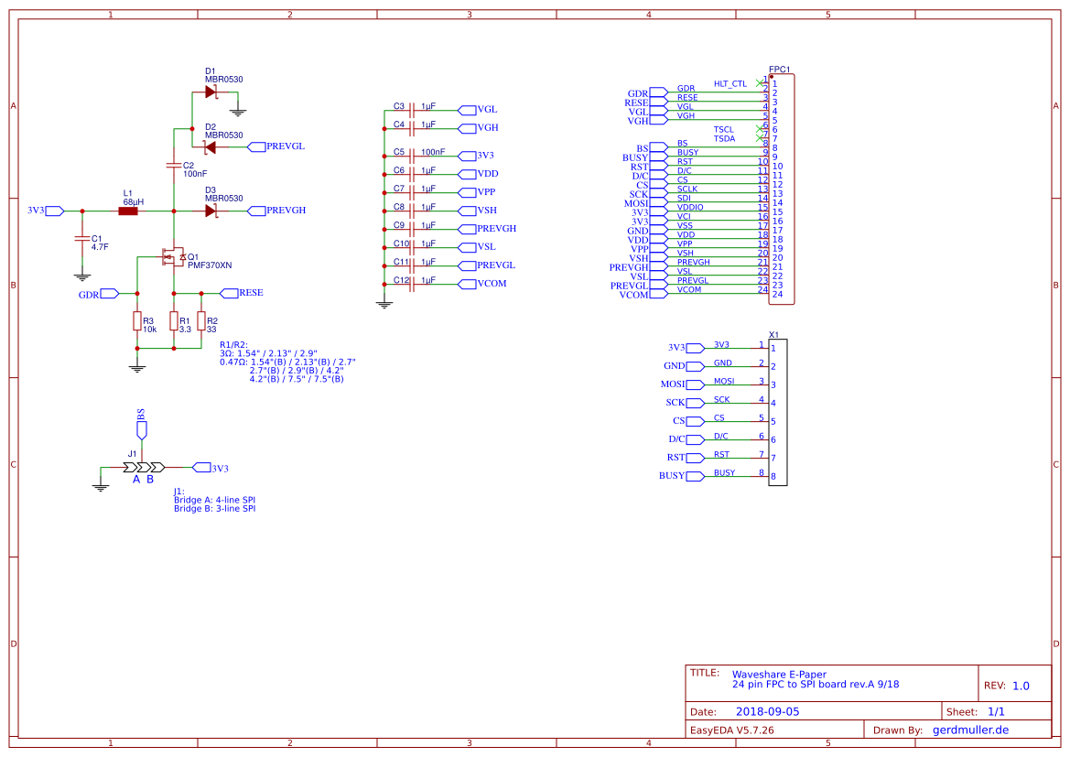1070x757 pixels.
Task: Click ground symbol under capacitor bank
Action: [384, 305]
